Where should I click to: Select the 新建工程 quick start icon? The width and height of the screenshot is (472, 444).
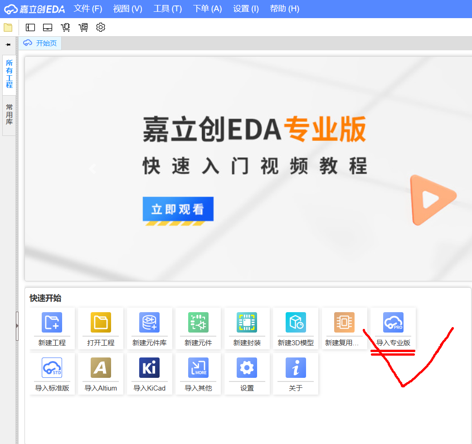(x=52, y=328)
